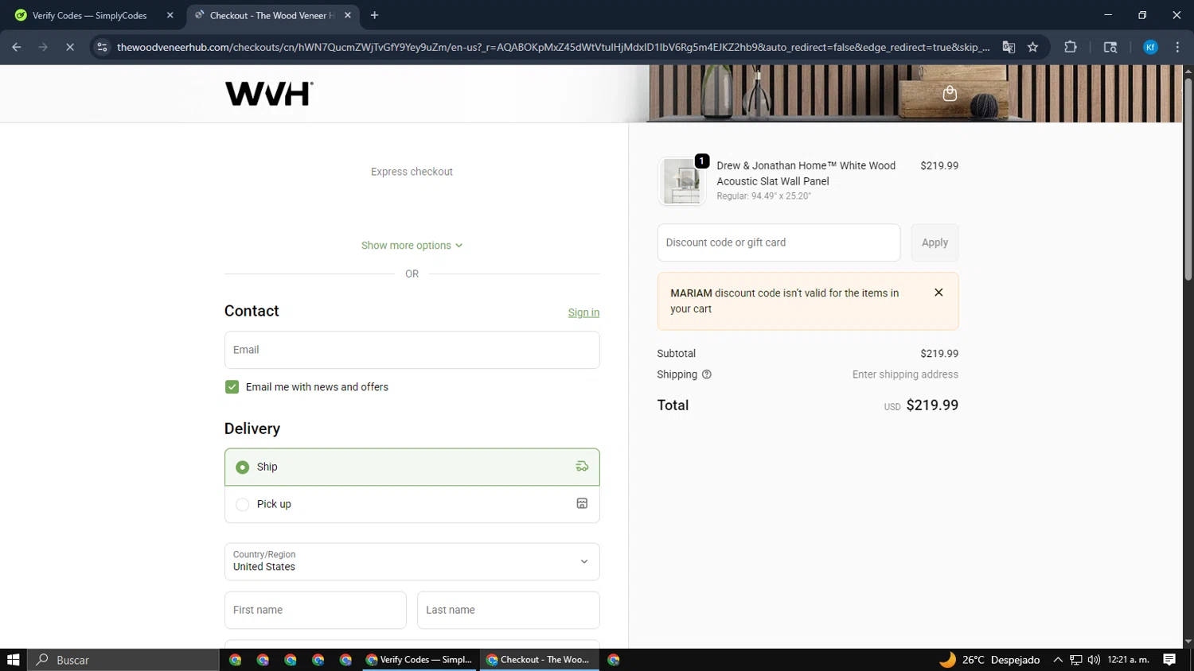This screenshot has height=671, width=1194.
Task: Toggle Email me with news and offers
Action: click(x=232, y=387)
